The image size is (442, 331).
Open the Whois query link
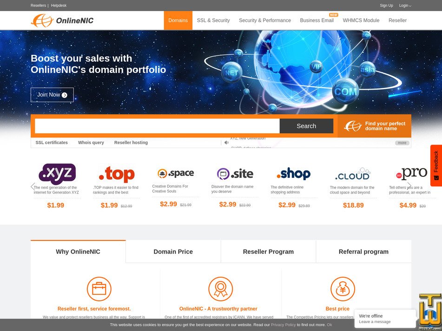point(91,143)
